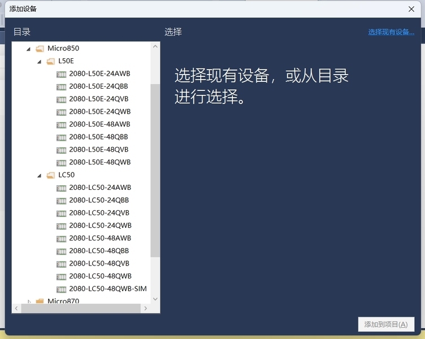Screen dimensions: 425x339
Task: Click controller icon beside 2080-L50E-48QVB
Action: click(x=61, y=150)
